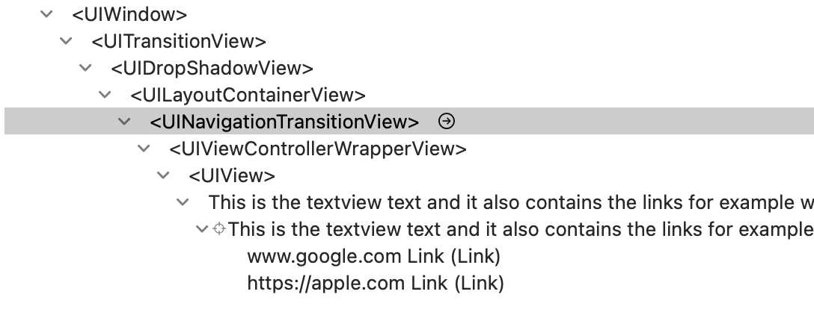Collapse the UITransitionView node
Viewport: 814px width, 318px height.
tap(67, 40)
